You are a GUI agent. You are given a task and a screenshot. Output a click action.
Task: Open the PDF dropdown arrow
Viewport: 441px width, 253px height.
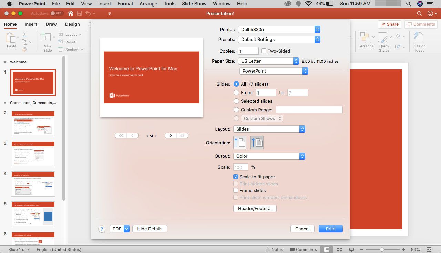(126, 229)
